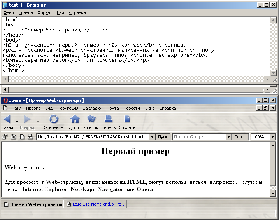Viewport: 279px width, 220px height.
Task: Open Notepad's Вид menu
Action: click(60, 12)
